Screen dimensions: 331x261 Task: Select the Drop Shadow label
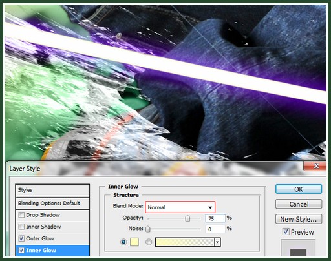tap(43, 215)
